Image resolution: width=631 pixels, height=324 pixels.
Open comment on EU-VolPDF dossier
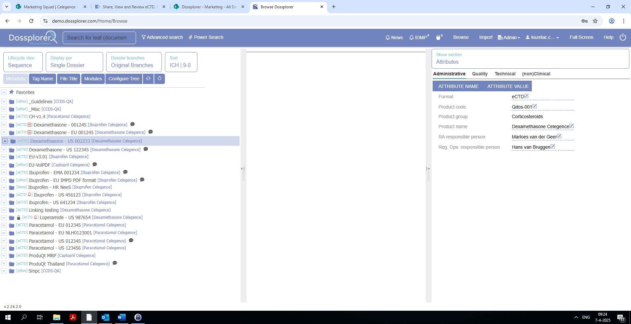[x=95, y=164]
